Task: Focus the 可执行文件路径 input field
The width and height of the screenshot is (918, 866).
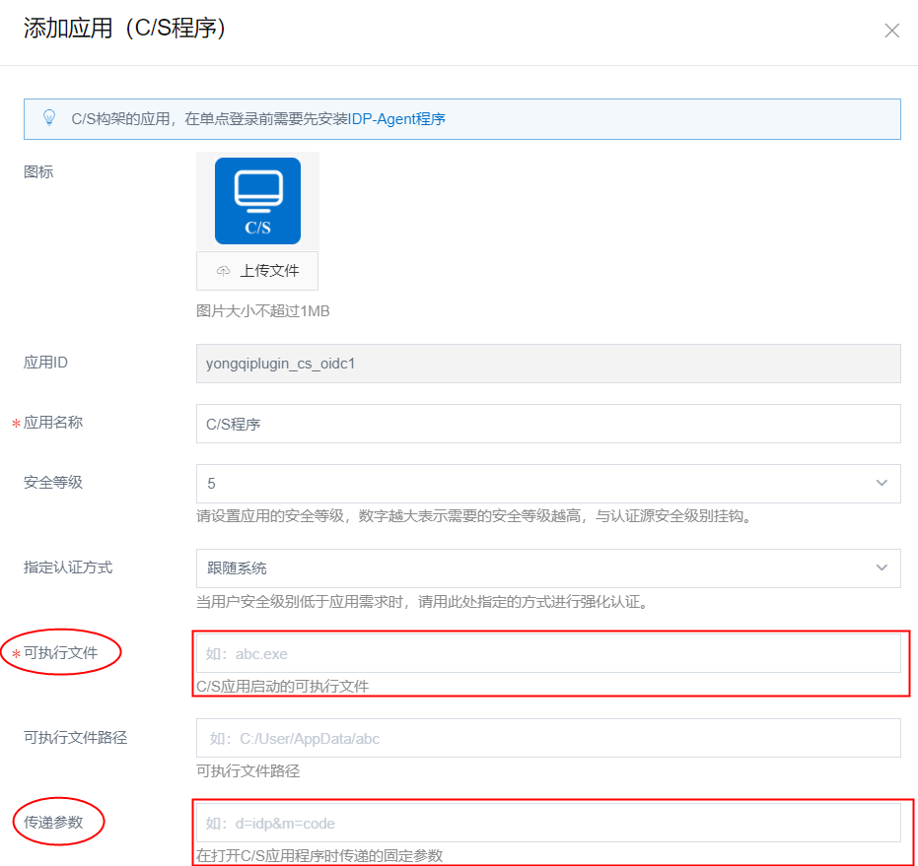Action: 547,738
